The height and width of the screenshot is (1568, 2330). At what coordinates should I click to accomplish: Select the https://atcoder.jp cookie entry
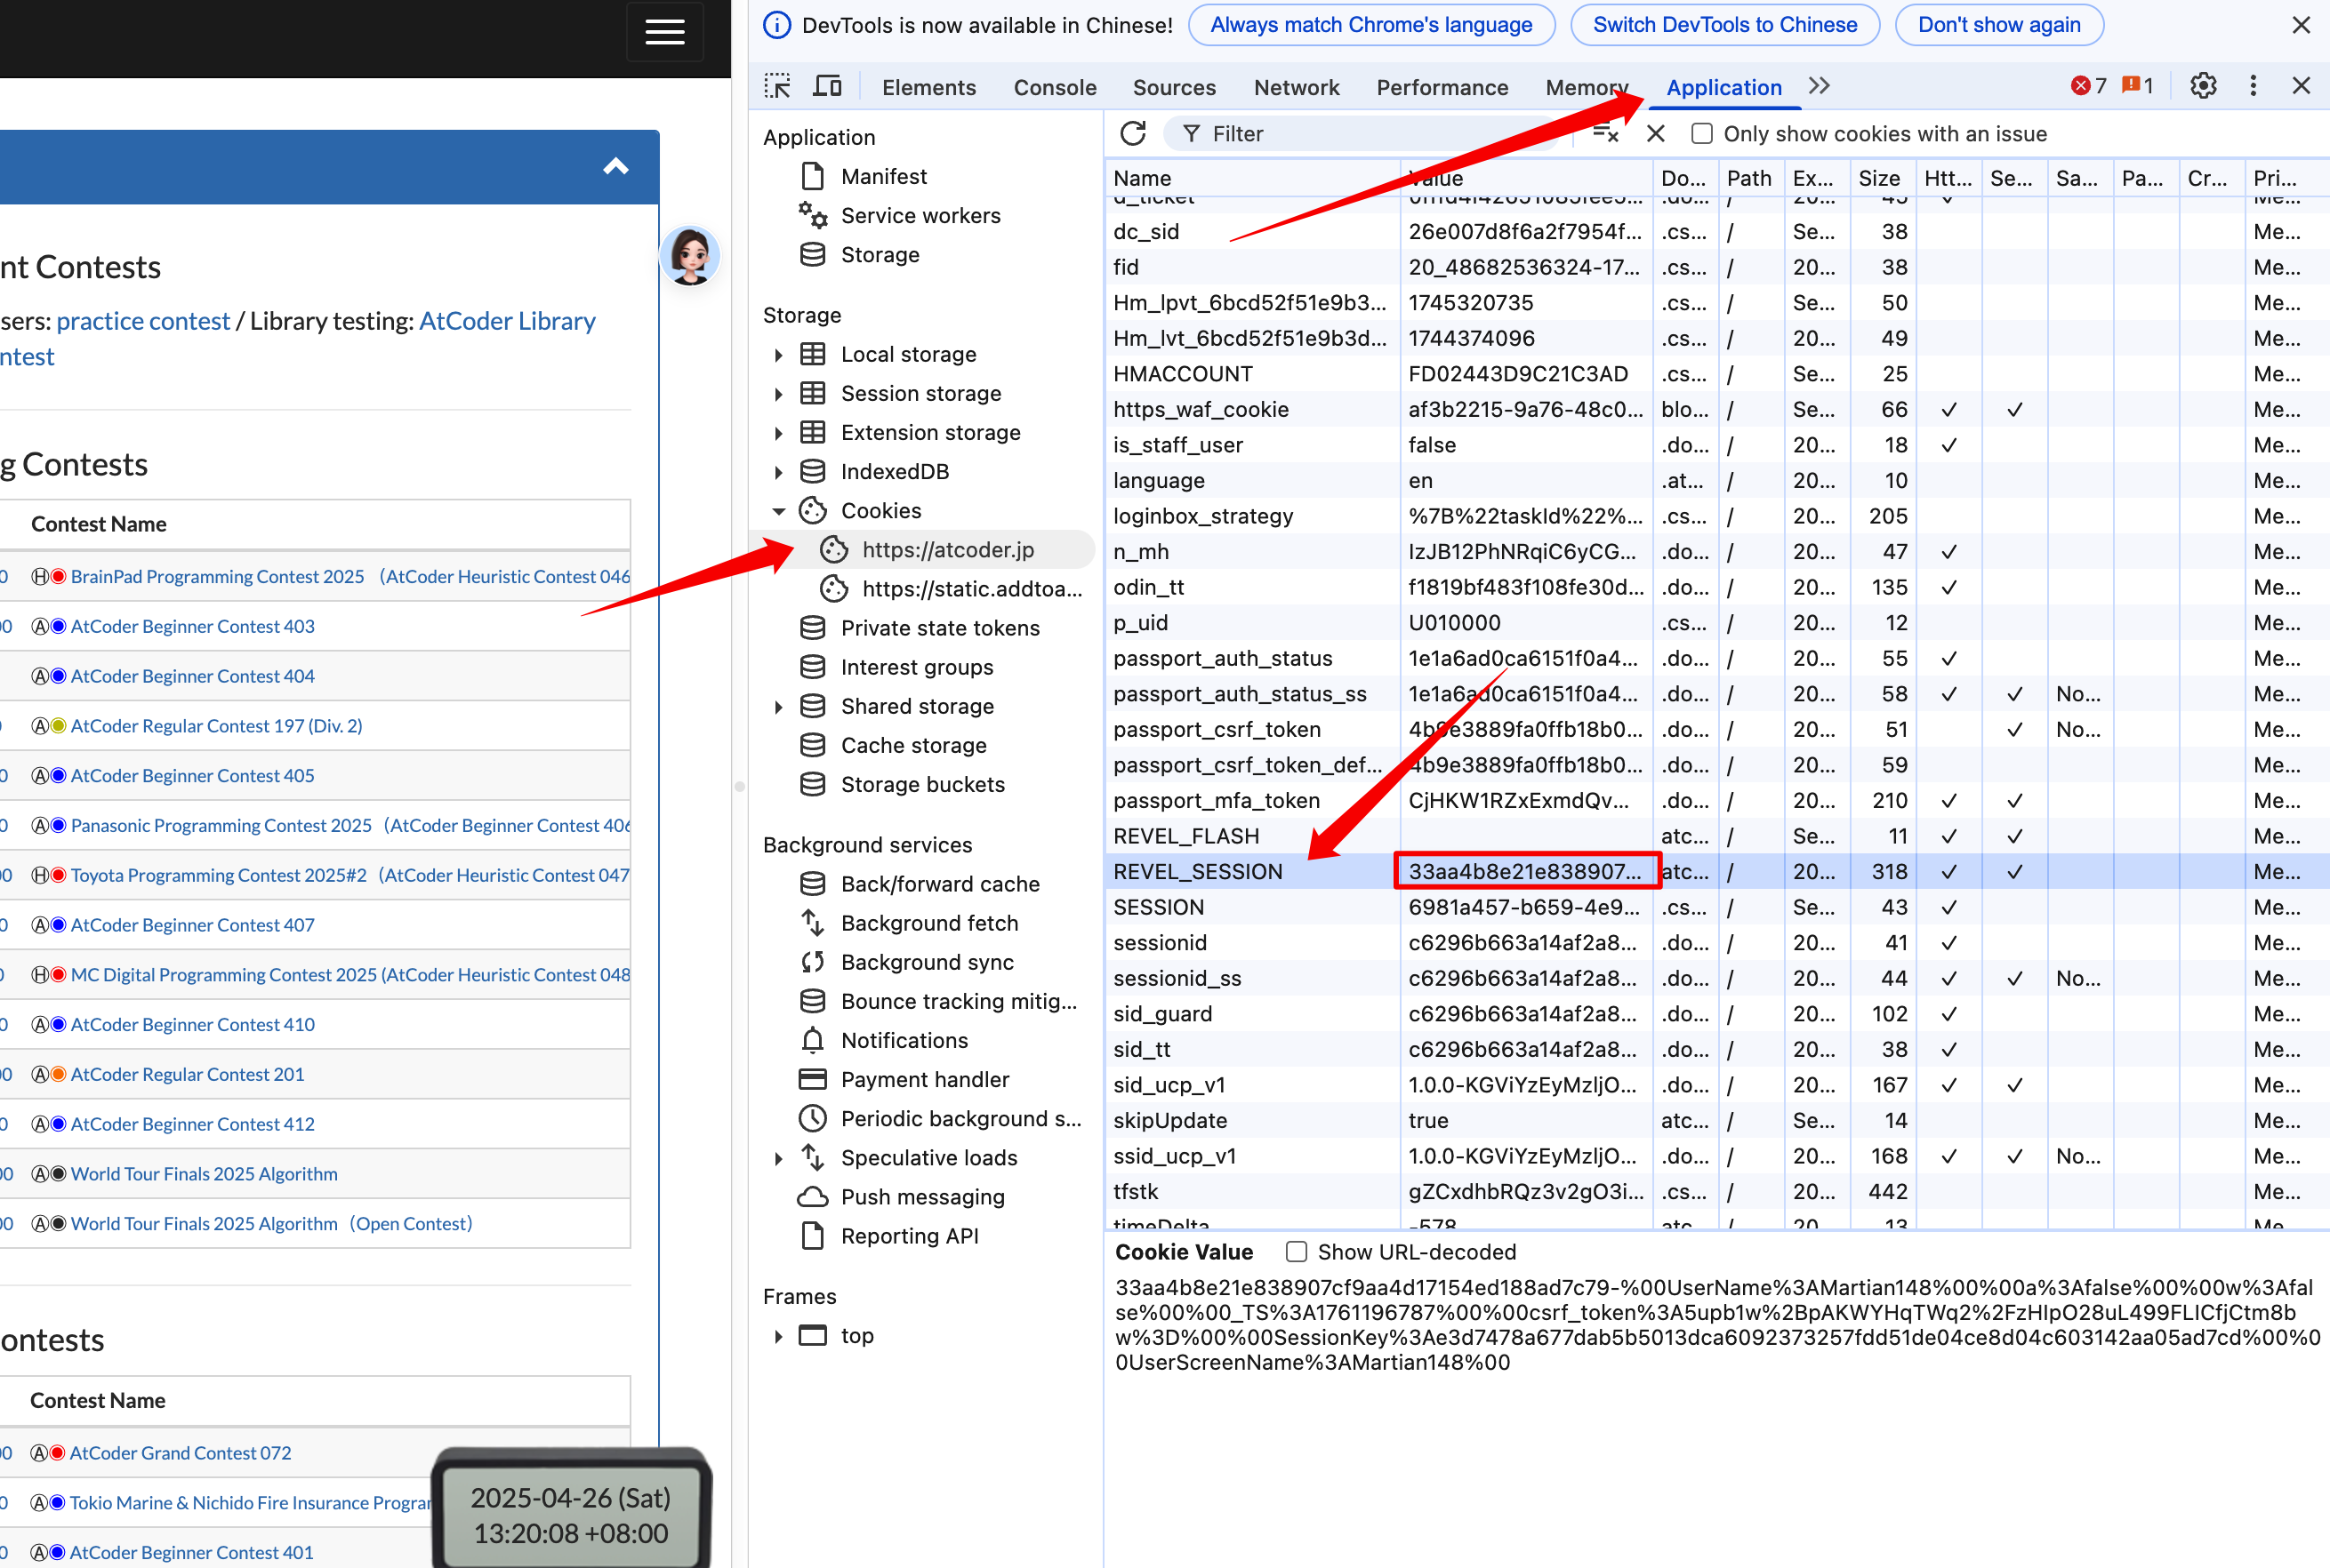coord(947,550)
